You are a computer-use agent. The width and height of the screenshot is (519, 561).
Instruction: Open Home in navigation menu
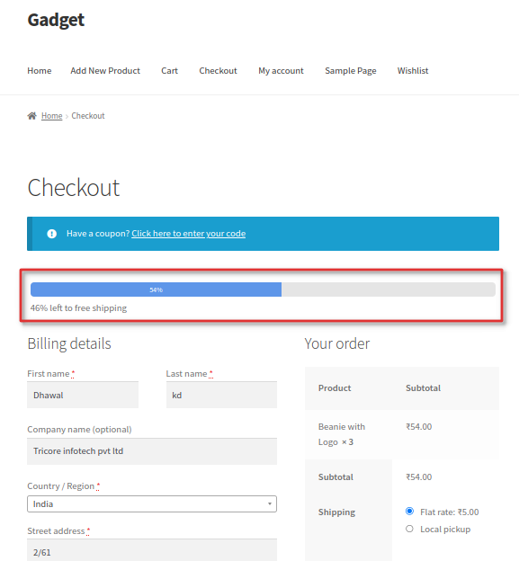click(40, 71)
